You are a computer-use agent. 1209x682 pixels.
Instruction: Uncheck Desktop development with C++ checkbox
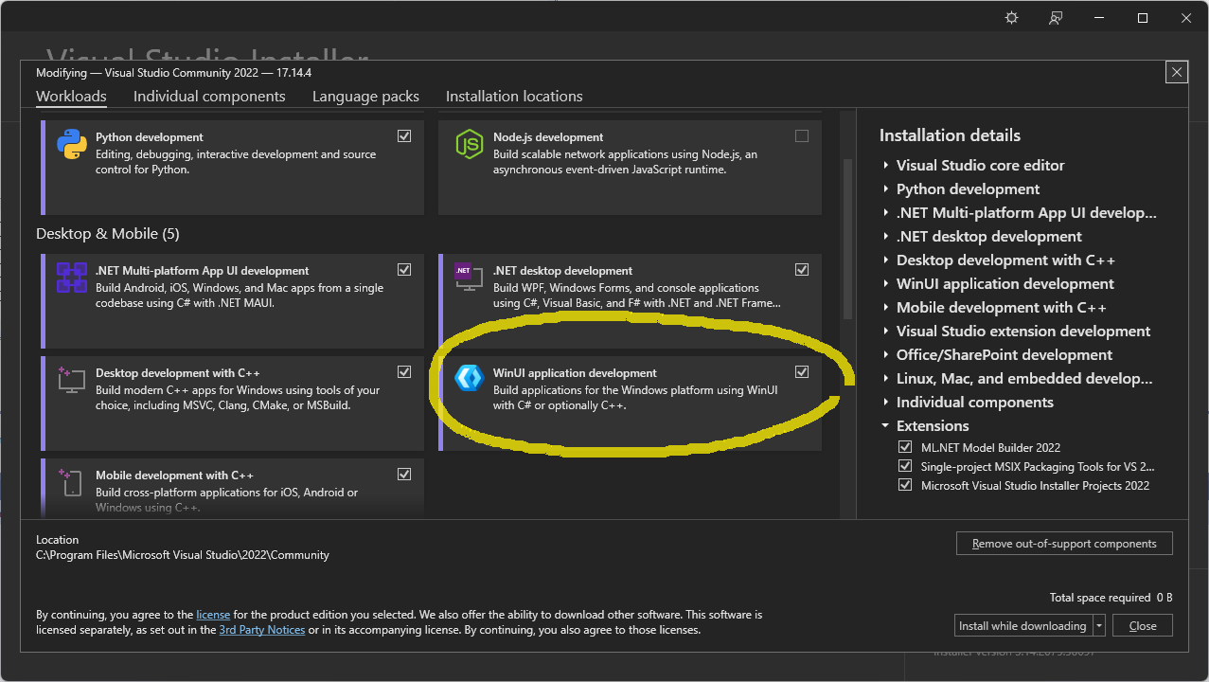(x=404, y=372)
